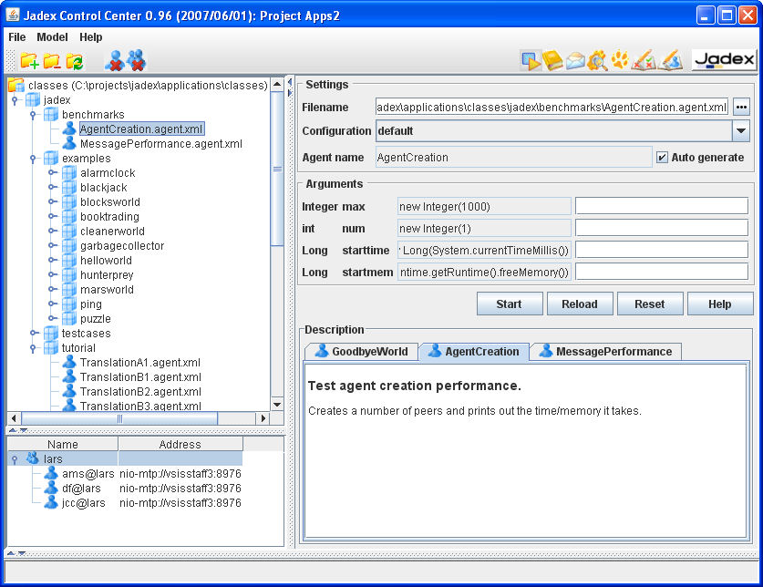The width and height of the screenshot is (763, 587).
Task: Collapse the examples tree node
Action: click(x=33, y=159)
